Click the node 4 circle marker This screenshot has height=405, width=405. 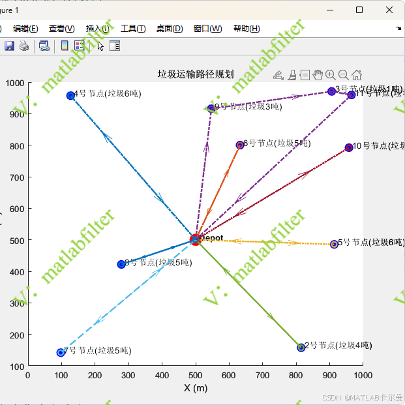click(70, 96)
